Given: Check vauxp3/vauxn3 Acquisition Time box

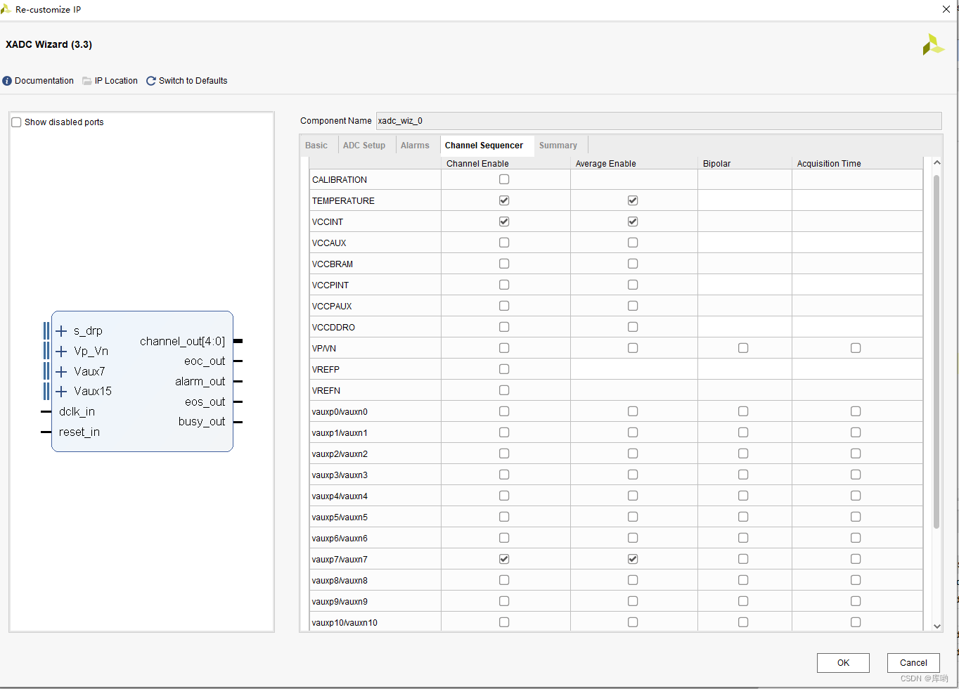Looking at the screenshot, I should click(856, 475).
